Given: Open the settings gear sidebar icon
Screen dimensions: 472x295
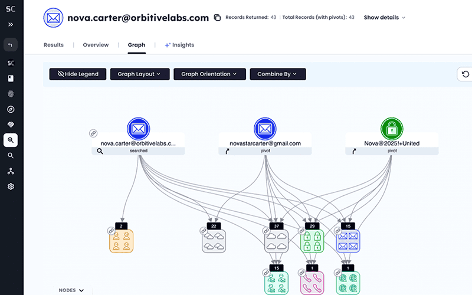Looking at the screenshot, I should [x=11, y=186].
